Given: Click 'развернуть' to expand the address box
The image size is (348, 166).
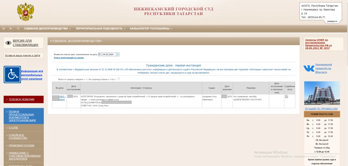Looking at the screenshot, I should pos(332,21).
